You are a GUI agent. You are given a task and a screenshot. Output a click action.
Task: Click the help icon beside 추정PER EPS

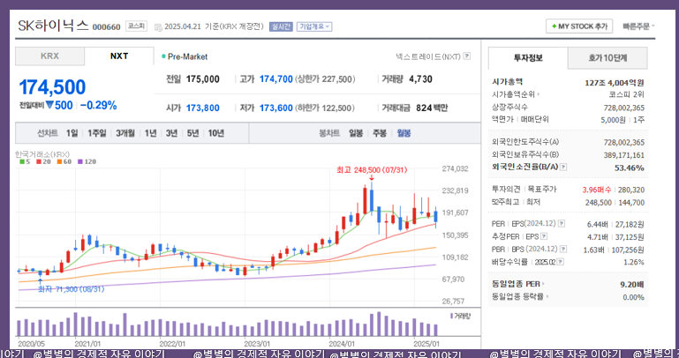point(544,236)
